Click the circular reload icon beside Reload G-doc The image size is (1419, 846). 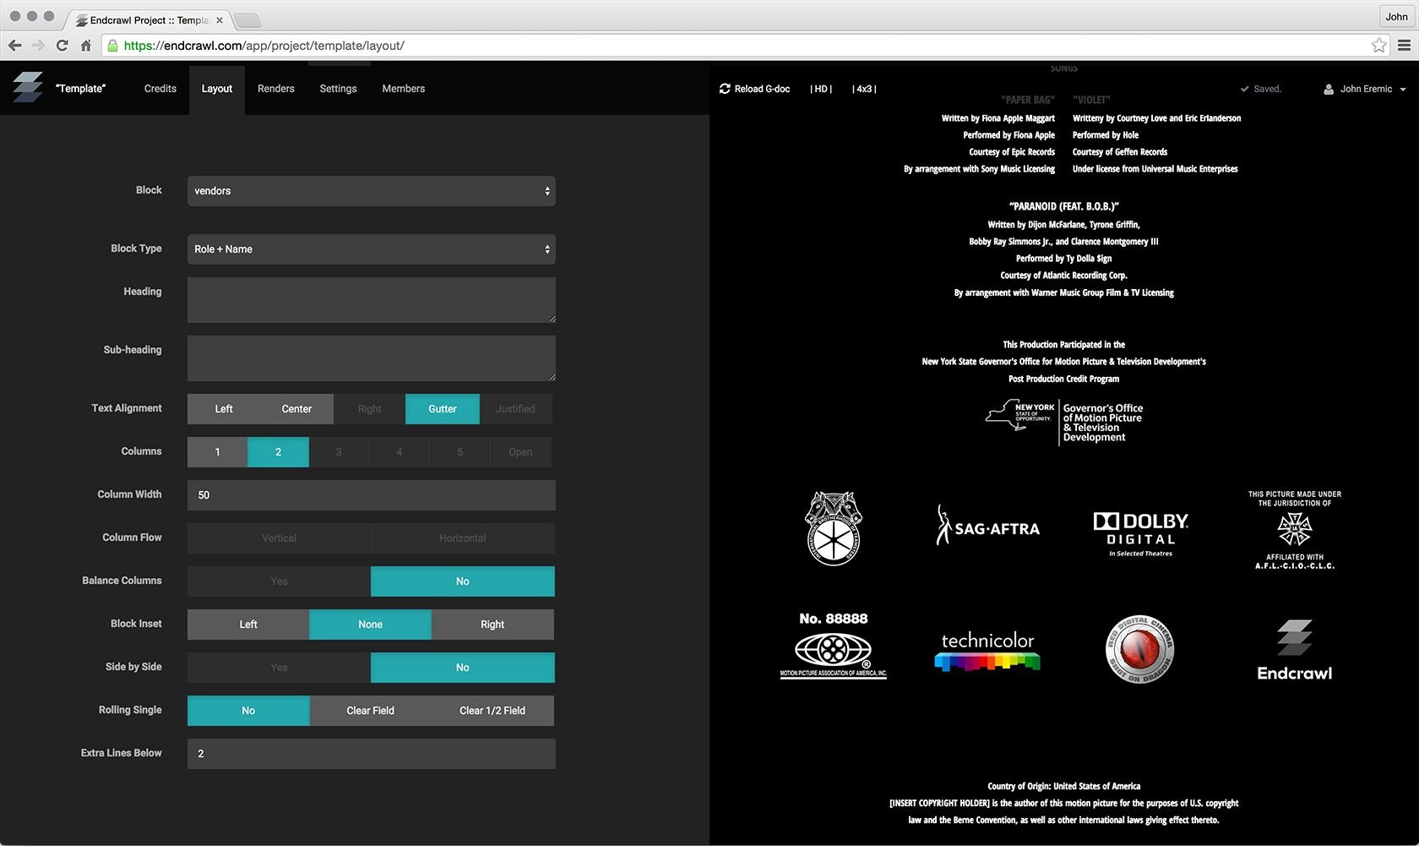(725, 88)
